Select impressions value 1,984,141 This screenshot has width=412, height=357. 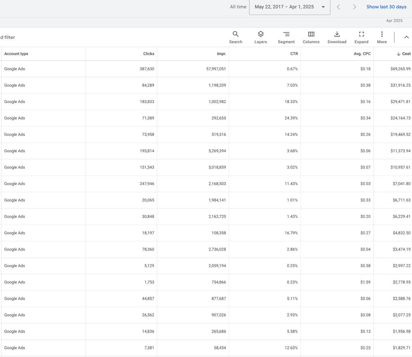[x=217, y=200]
